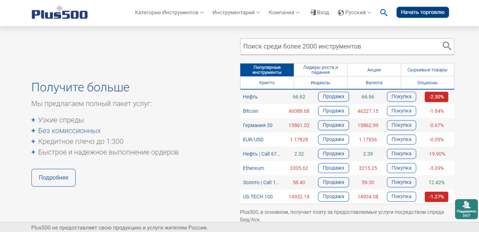Click Покупка in the Bitcoin row
The image size is (479, 232).
[401, 111]
